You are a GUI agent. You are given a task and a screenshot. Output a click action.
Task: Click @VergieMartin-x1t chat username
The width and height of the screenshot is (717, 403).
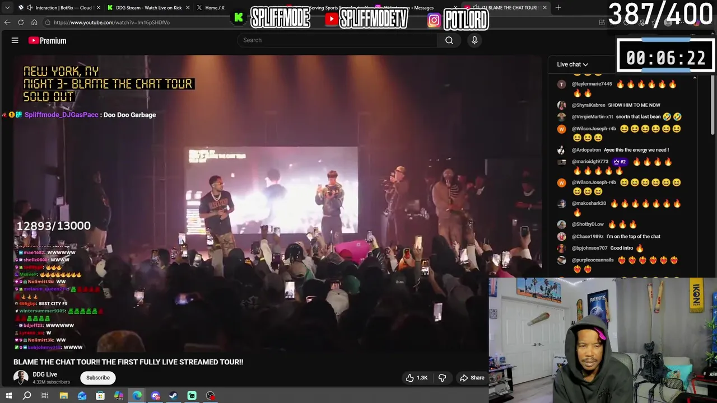tap(592, 117)
